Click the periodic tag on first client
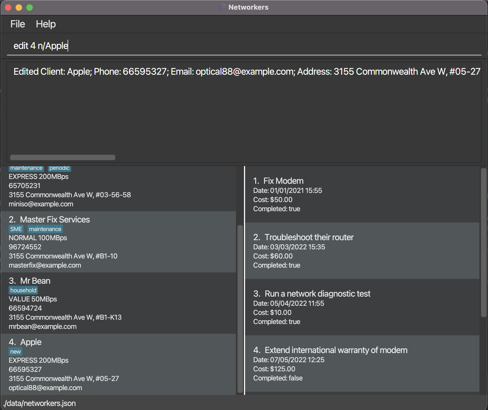 (x=59, y=168)
